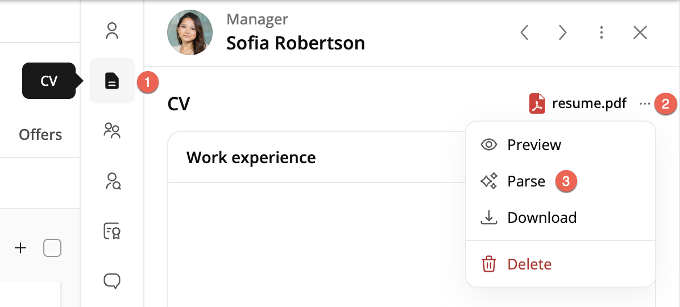Go to previous candidate with left chevron

pos(524,32)
